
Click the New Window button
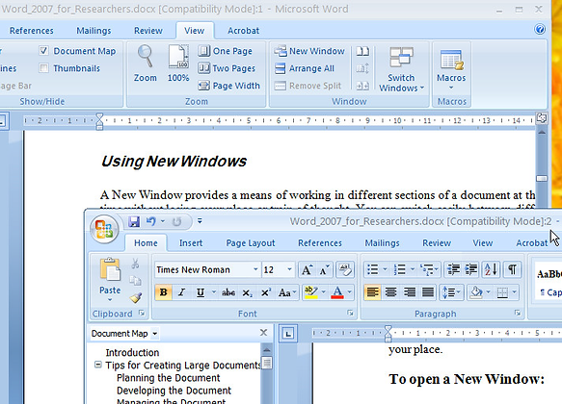pos(309,51)
